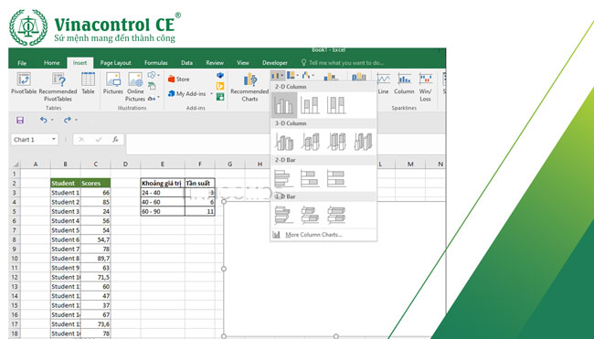Click the Tell me what you want to do box

343,63
